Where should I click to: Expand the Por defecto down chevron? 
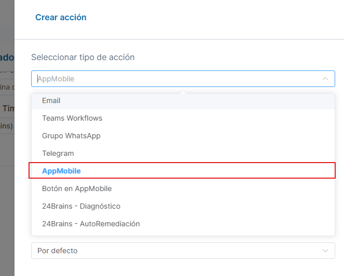click(x=325, y=251)
